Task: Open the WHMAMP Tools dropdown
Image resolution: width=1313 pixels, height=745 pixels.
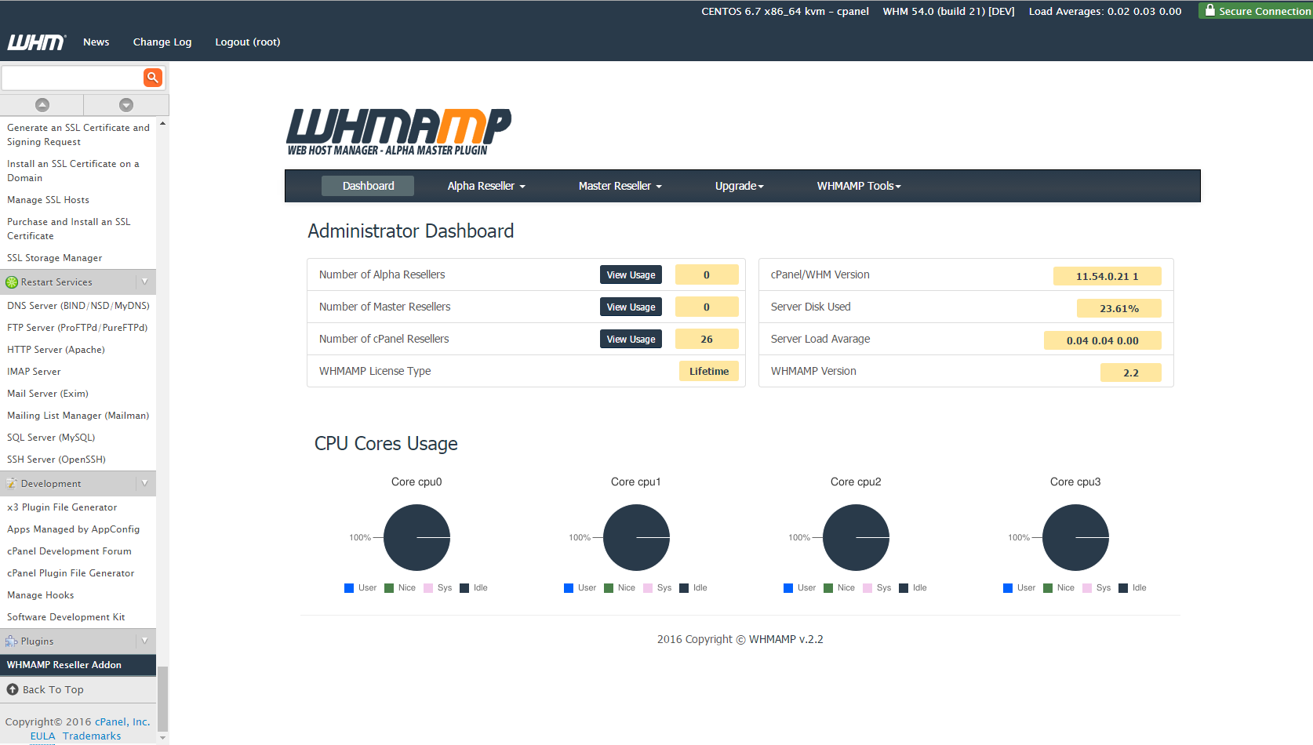Action: 858,186
